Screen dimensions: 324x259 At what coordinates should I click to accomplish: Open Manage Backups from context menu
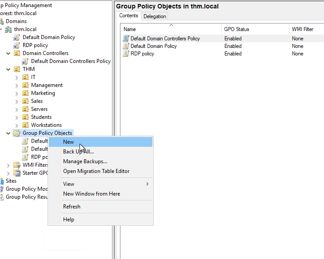[85, 161]
